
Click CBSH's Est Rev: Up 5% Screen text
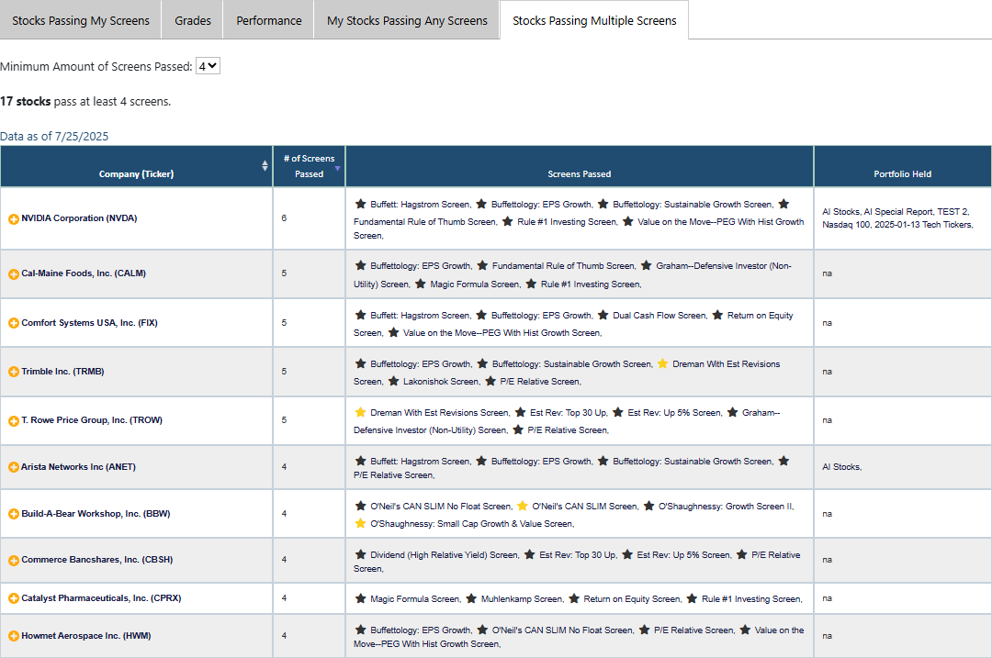point(684,555)
